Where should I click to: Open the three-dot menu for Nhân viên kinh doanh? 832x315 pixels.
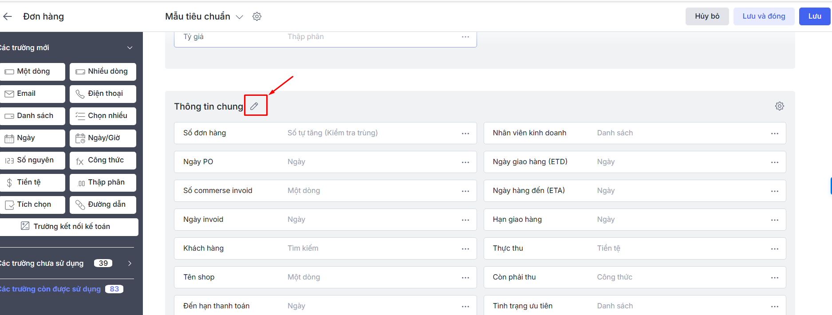coord(774,133)
